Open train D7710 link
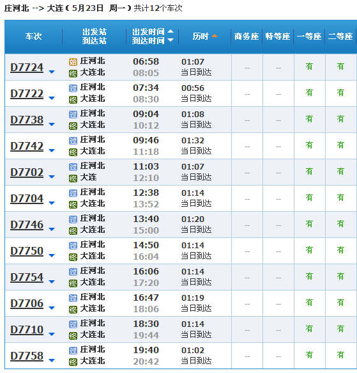The width and height of the screenshot is (357, 373). 27,329
